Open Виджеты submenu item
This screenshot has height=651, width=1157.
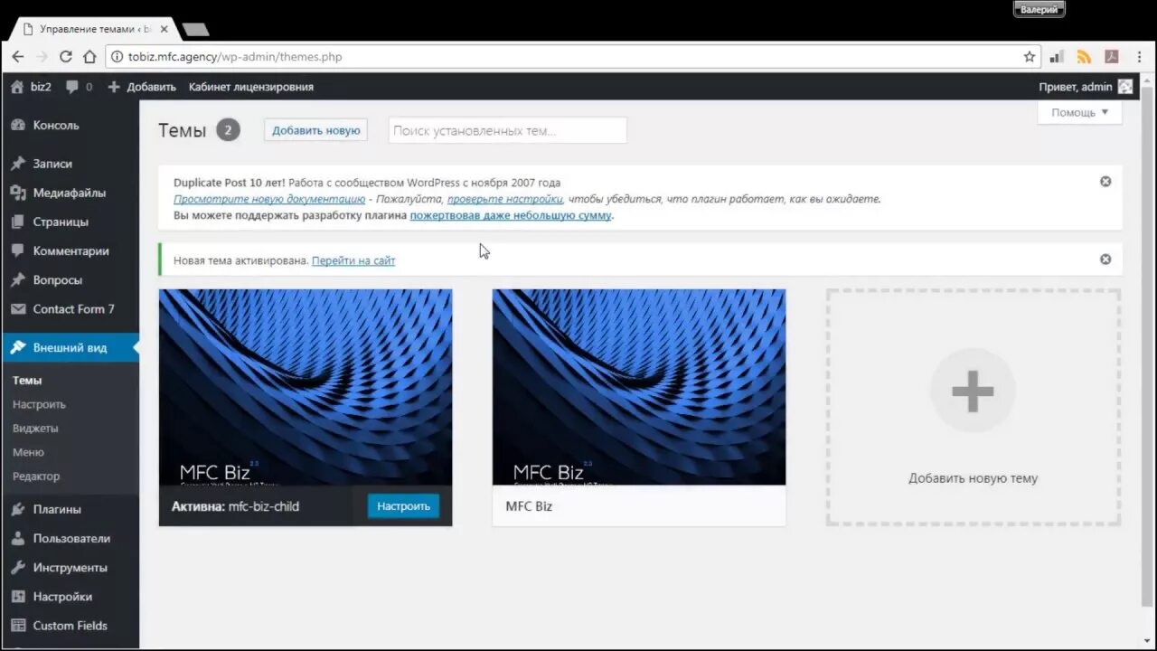point(35,428)
